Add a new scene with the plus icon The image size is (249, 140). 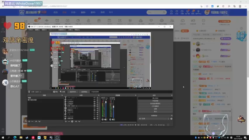pos(29,121)
